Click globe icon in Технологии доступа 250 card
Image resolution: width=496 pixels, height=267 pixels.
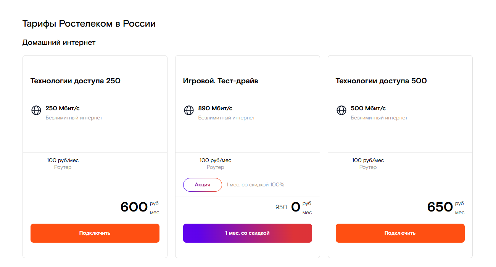tap(36, 110)
